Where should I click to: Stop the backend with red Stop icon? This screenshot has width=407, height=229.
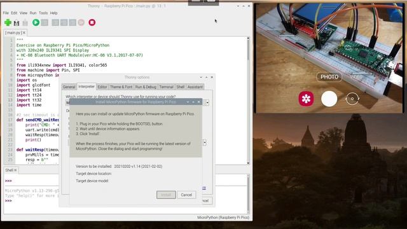92,23
